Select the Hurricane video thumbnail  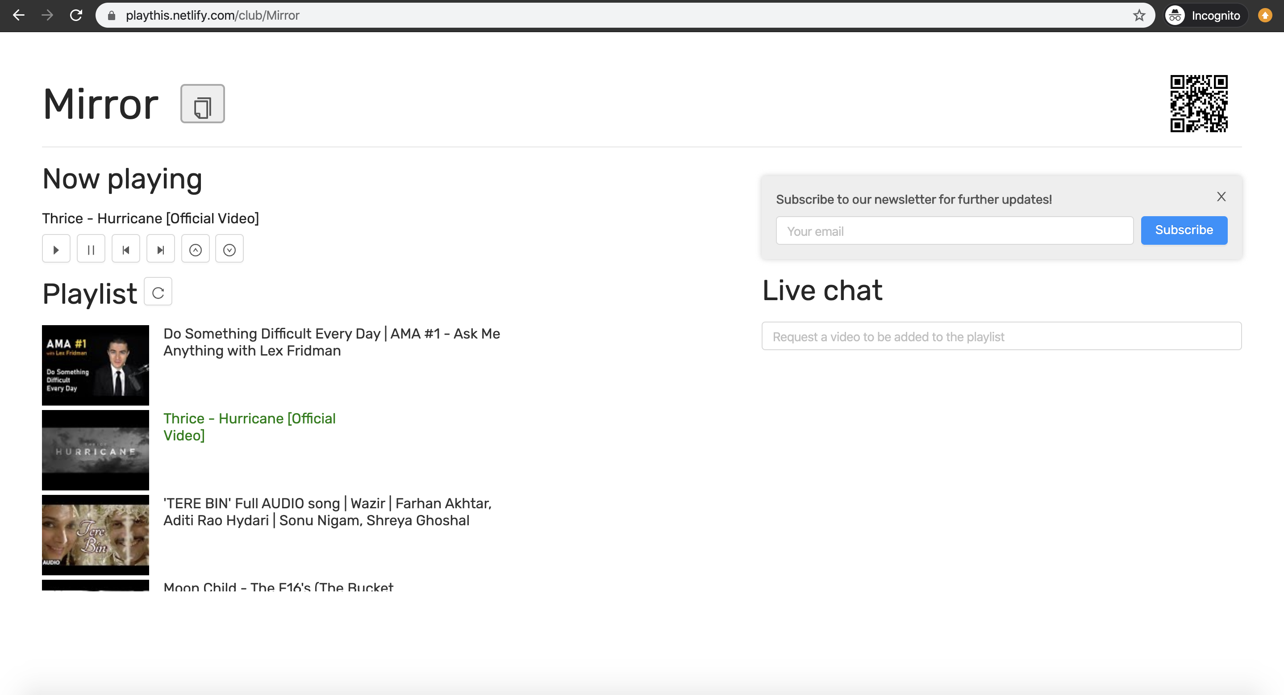95,450
